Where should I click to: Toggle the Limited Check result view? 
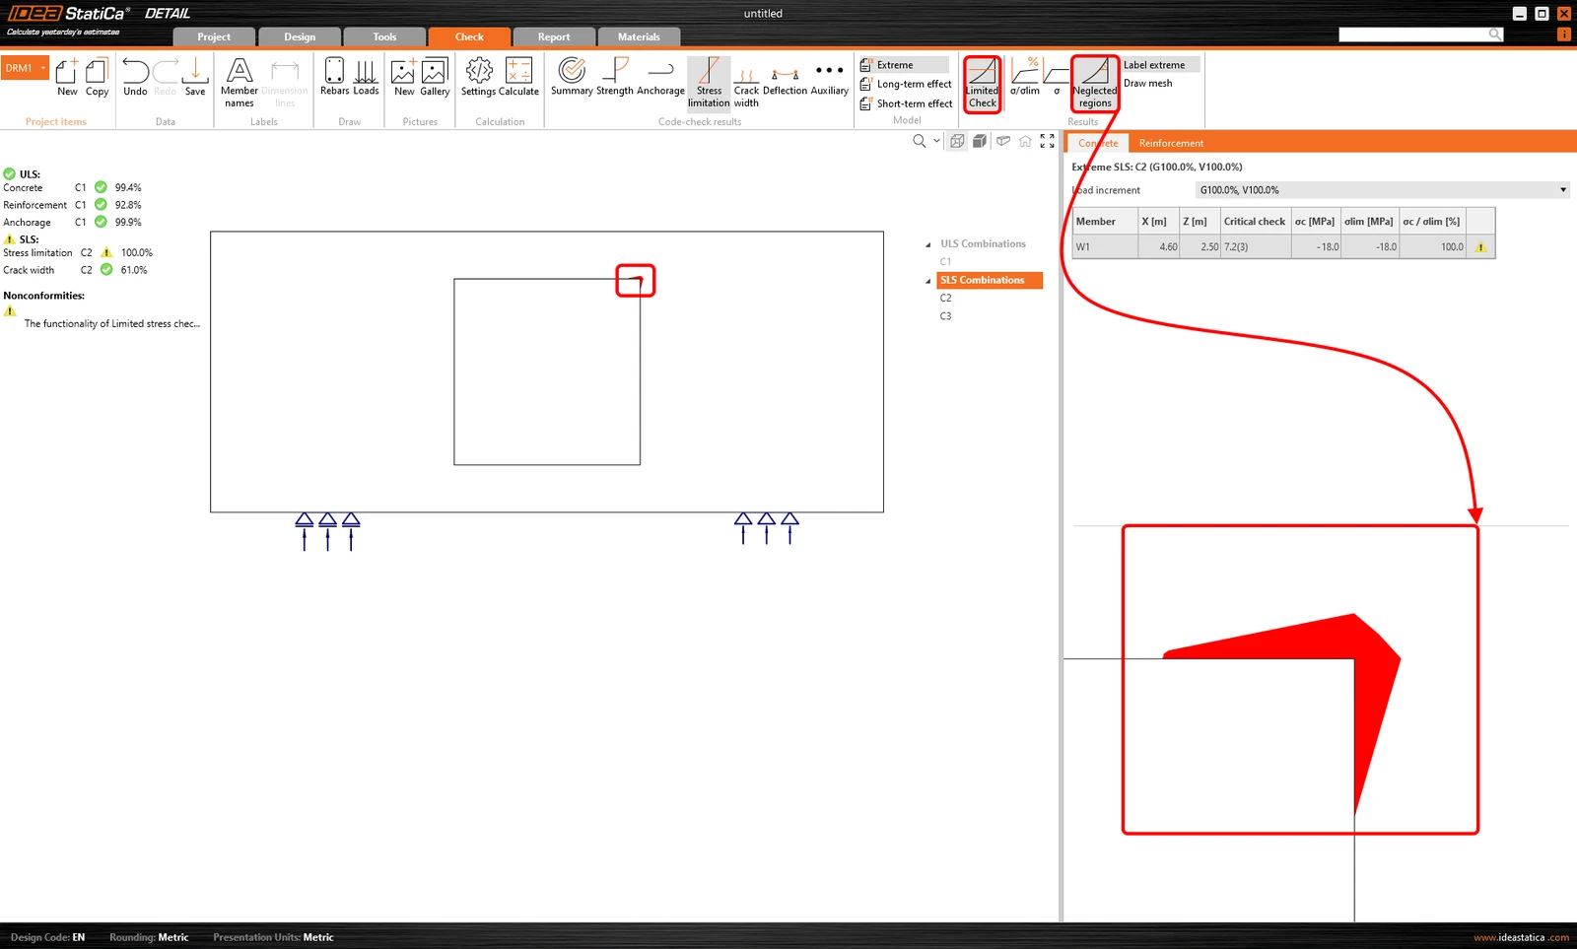coord(982,84)
